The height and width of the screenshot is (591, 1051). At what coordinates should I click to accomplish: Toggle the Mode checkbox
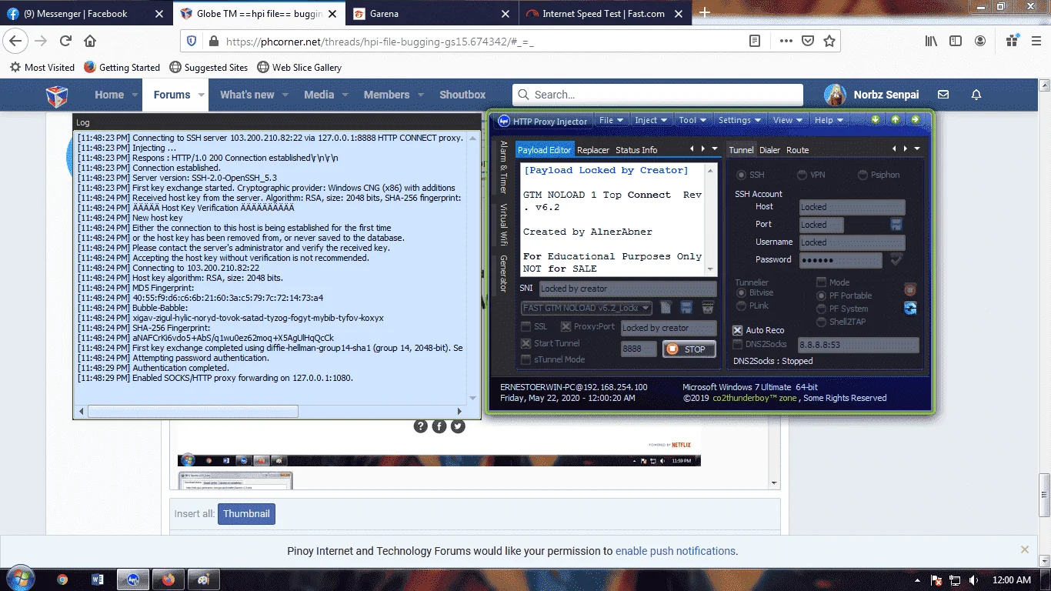[x=821, y=282]
